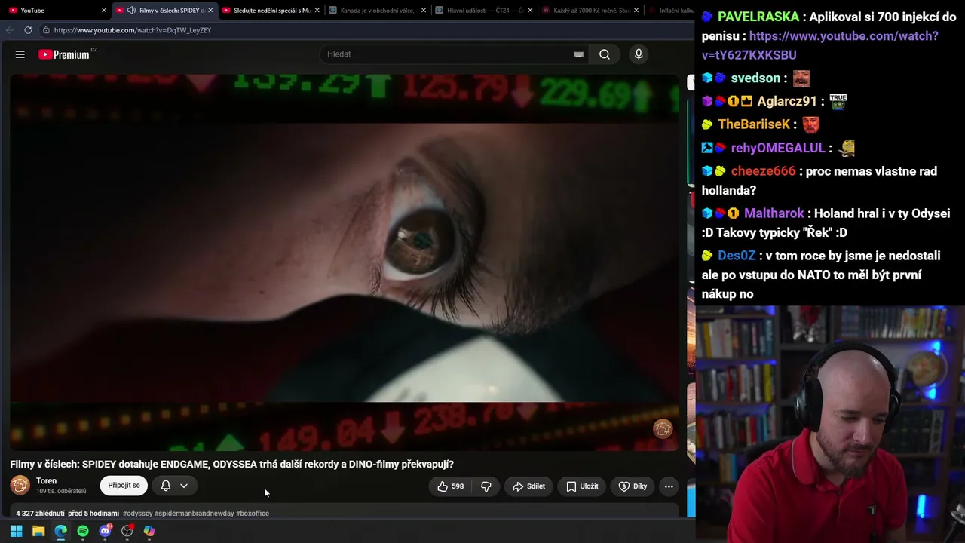The image size is (965, 543).
Task: Click Maltharok username in chat
Action: [x=774, y=213]
